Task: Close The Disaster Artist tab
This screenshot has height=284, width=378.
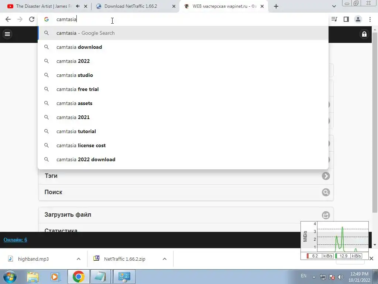Action: coord(86,6)
